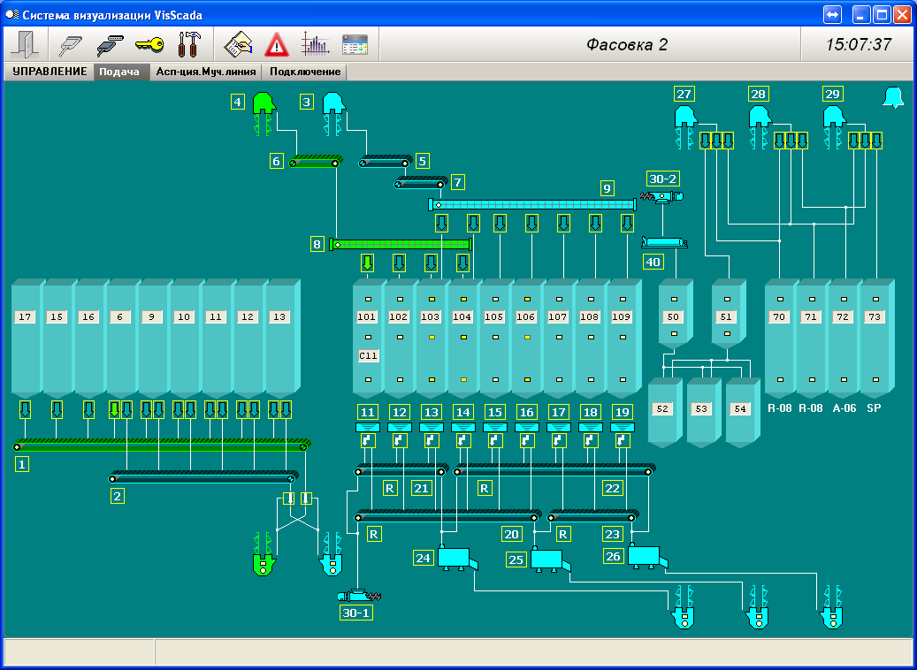Click the exit door toolbar icon

click(x=23, y=44)
